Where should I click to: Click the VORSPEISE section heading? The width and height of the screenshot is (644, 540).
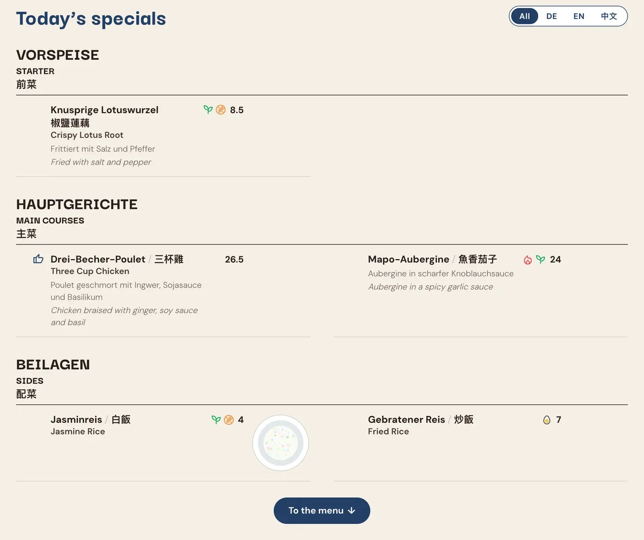coord(57,55)
